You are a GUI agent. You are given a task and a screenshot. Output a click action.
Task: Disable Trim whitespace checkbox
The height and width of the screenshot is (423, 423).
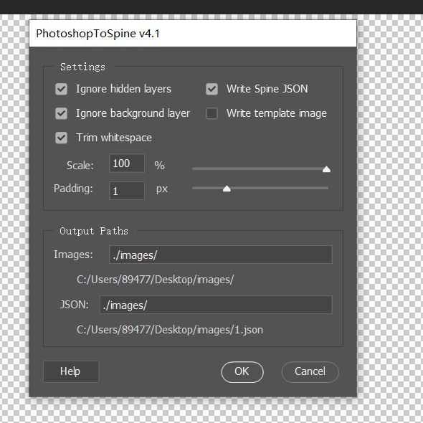(x=61, y=138)
